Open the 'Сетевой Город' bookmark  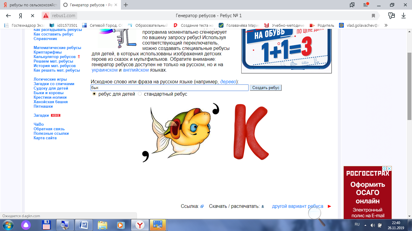click(103, 25)
